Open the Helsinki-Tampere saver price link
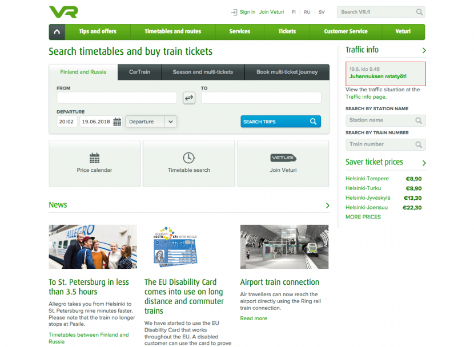Screen dimensions: 474x347 coord(367,179)
